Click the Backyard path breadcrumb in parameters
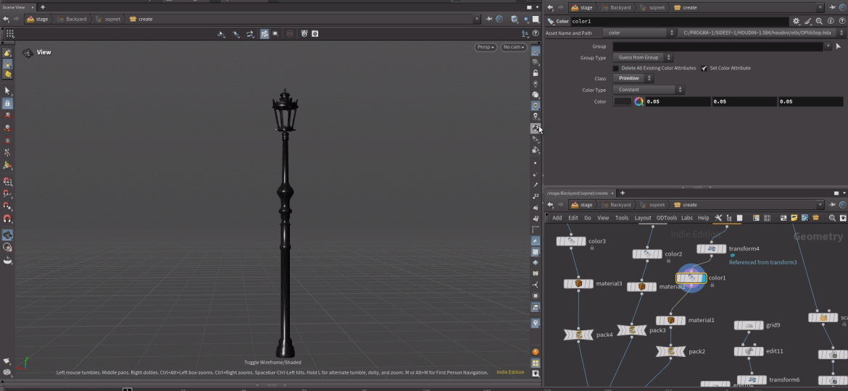Viewport: 848px width, 391px height. 620,7
